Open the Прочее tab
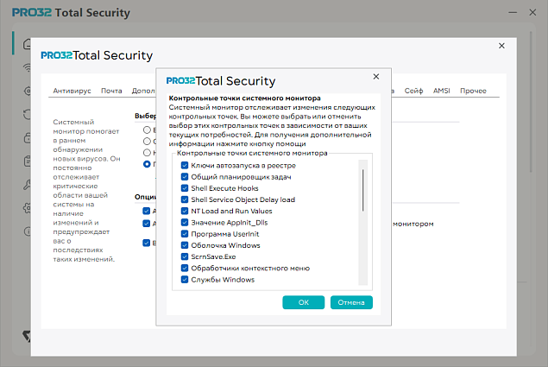548x367 pixels. 473,91
